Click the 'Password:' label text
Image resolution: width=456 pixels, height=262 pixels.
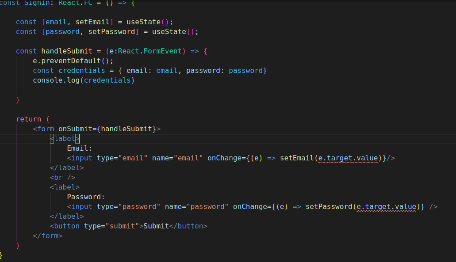pos(86,197)
